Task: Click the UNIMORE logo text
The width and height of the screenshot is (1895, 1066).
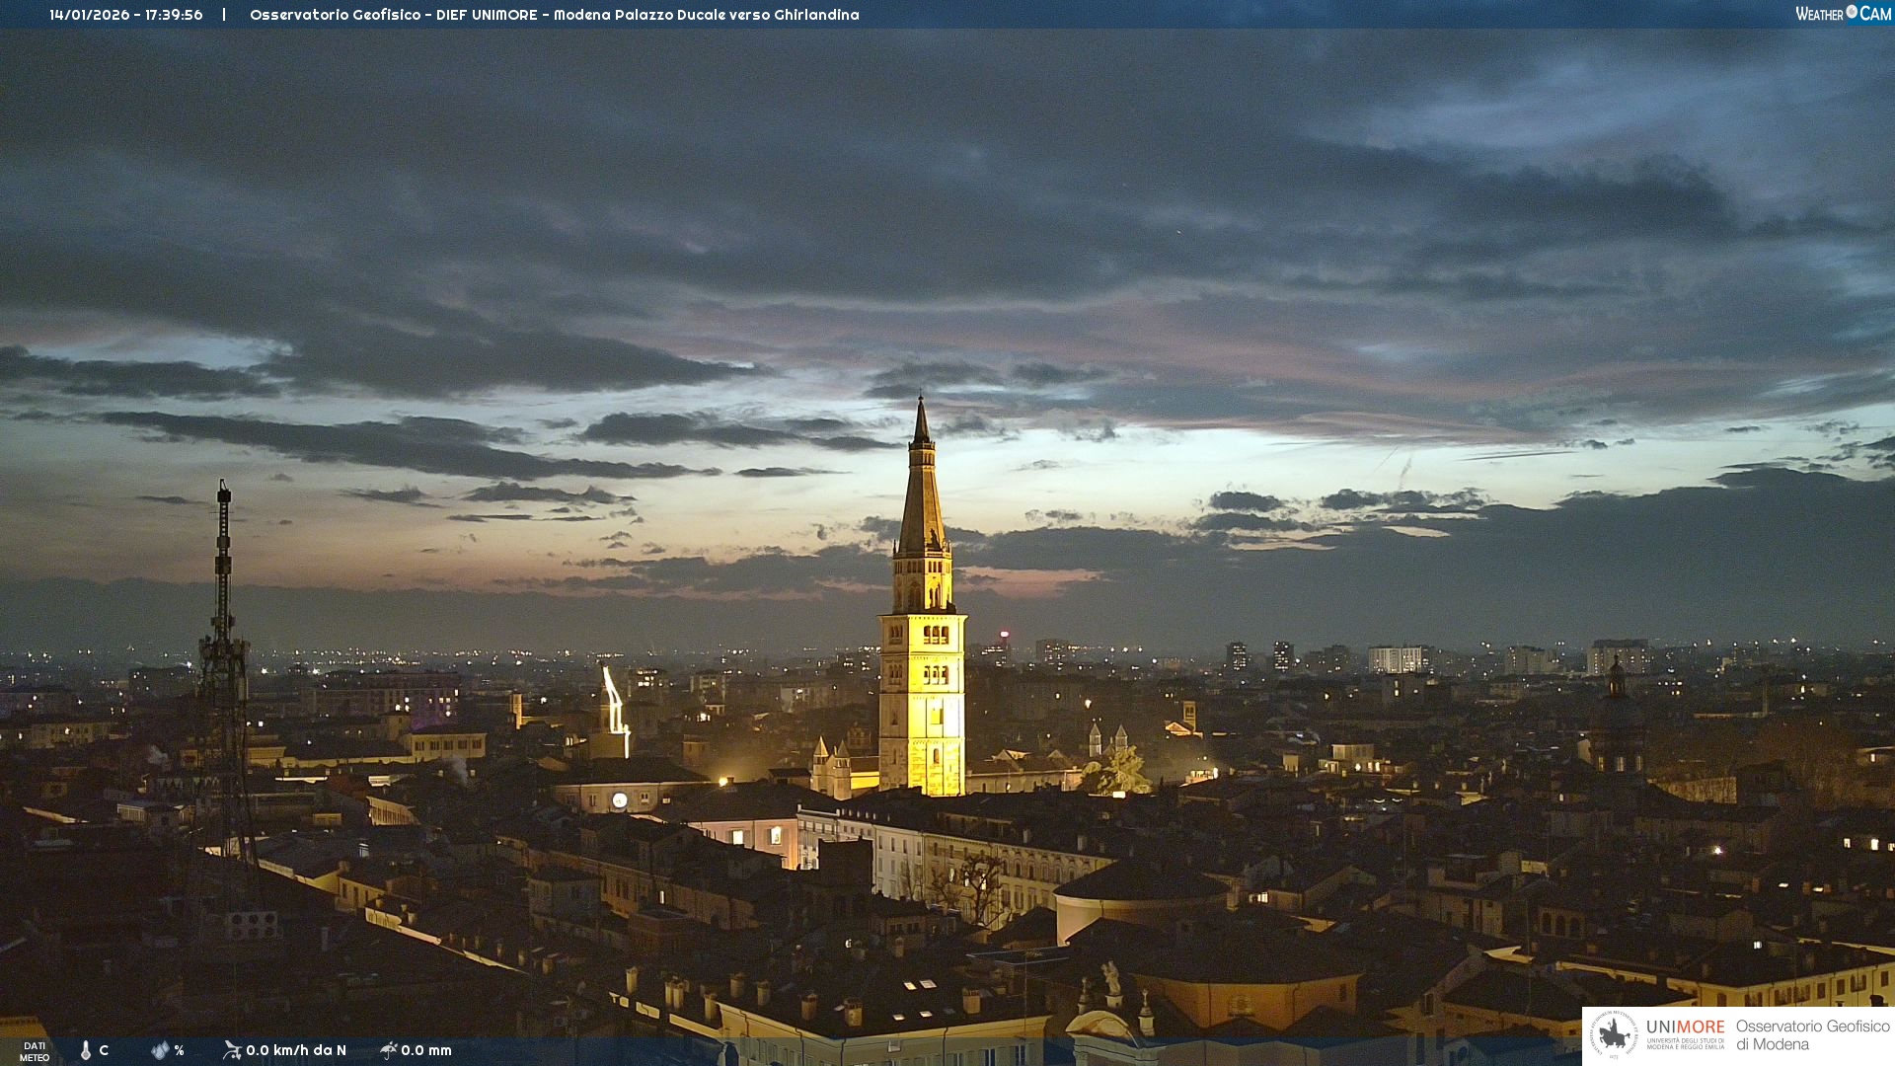Action: 1685,1028
